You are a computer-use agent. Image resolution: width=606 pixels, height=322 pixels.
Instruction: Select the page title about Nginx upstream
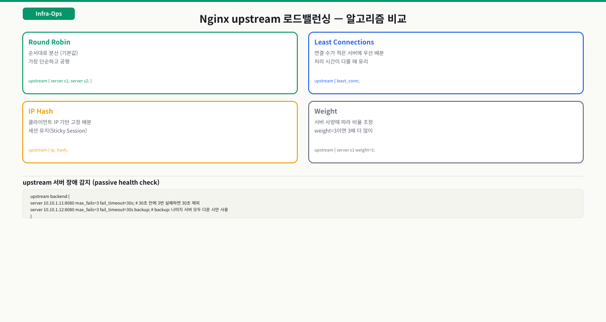pyautogui.click(x=303, y=19)
